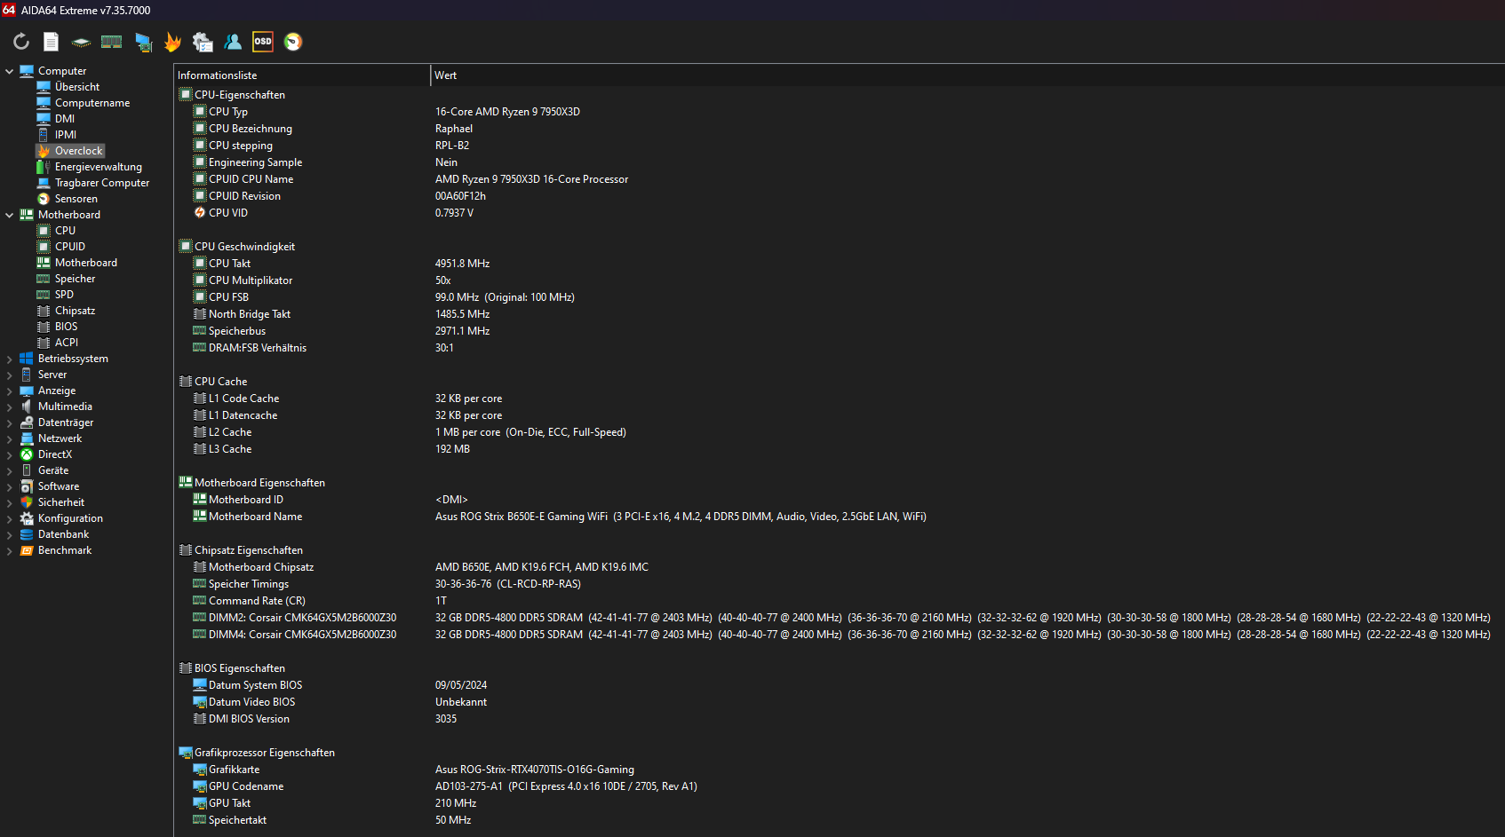Open the Preferences gear icon

(x=203, y=42)
